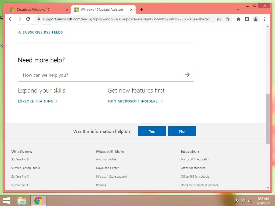Close the Windows 10 Update Assistant tab

[131, 10]
